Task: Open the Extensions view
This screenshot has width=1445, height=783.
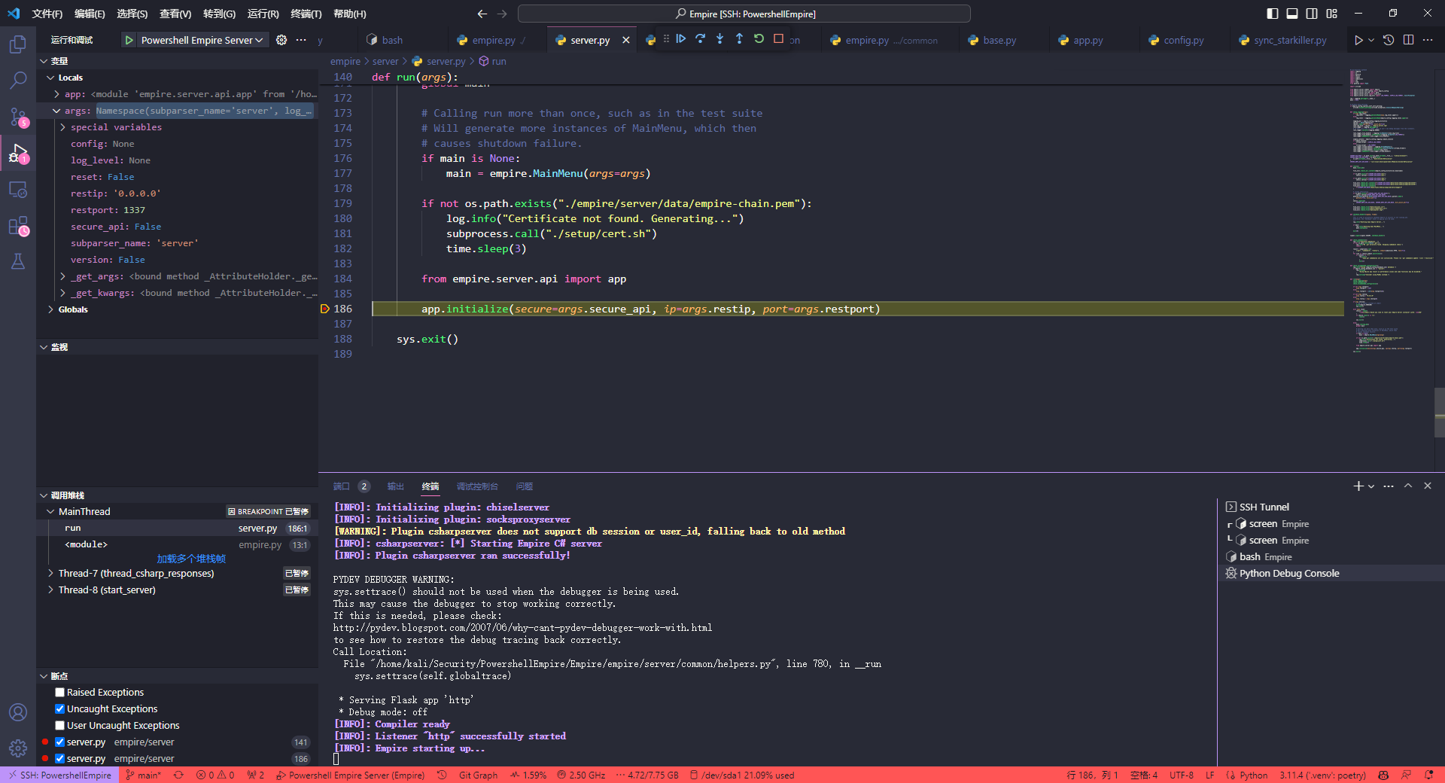Action: [18, 226]
